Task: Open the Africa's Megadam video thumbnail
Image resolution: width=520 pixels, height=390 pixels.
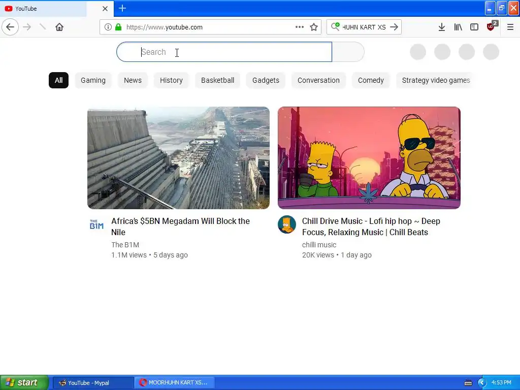Action: tap(178, 158)
